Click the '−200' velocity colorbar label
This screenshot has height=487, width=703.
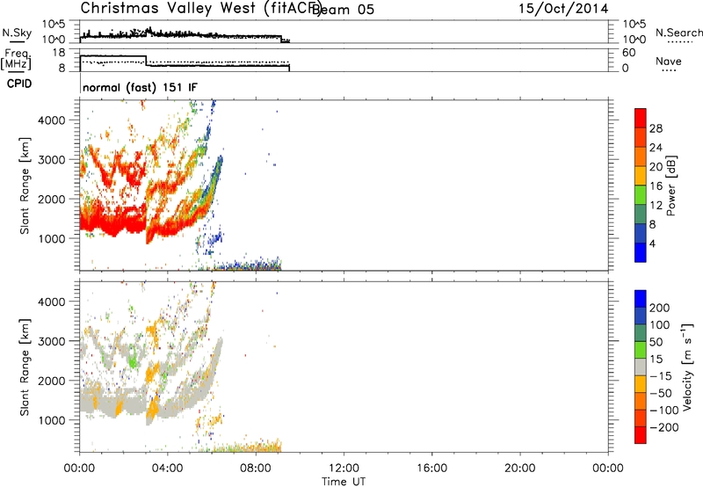coord(664,427)
